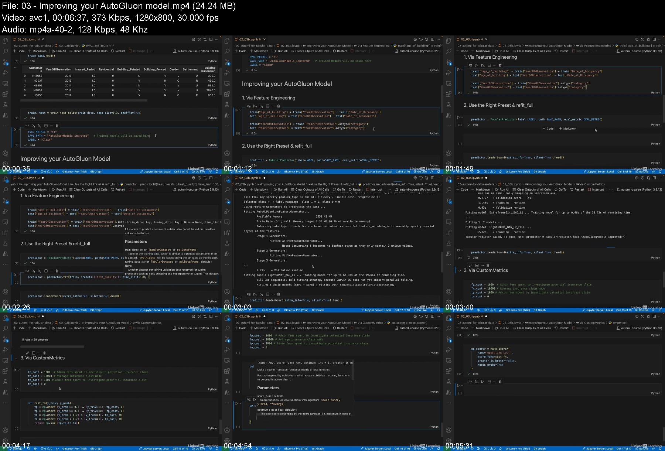This screenshot has height=451, width=665.
Task: Open run options chevron beside empty cell, 00:05:31 frame
Action: (x=462, y=386)
